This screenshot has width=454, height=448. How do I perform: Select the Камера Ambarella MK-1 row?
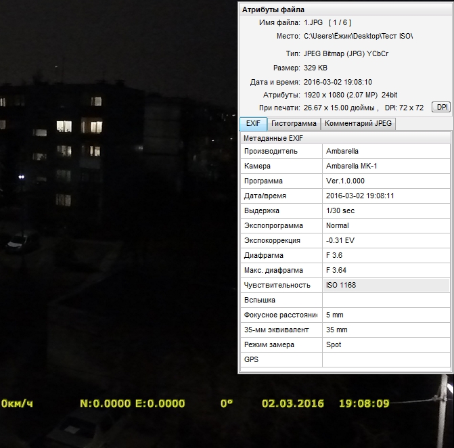(346, 166)
